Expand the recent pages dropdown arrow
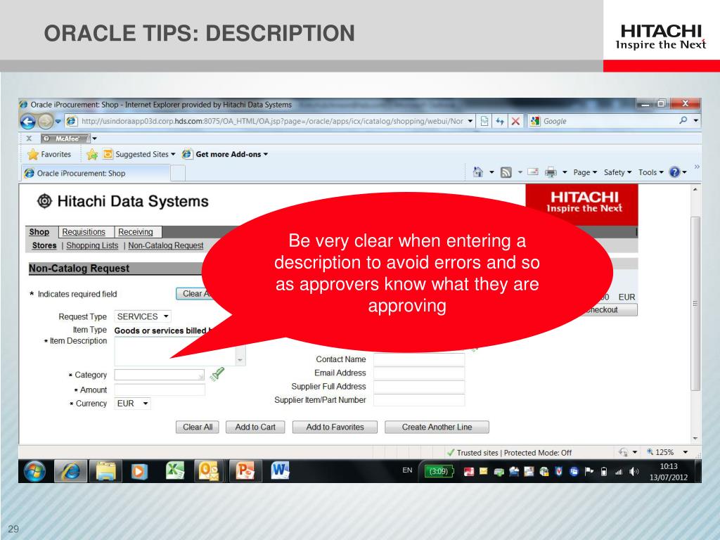The width and height of the screenshot is (720, 540). 58,121
